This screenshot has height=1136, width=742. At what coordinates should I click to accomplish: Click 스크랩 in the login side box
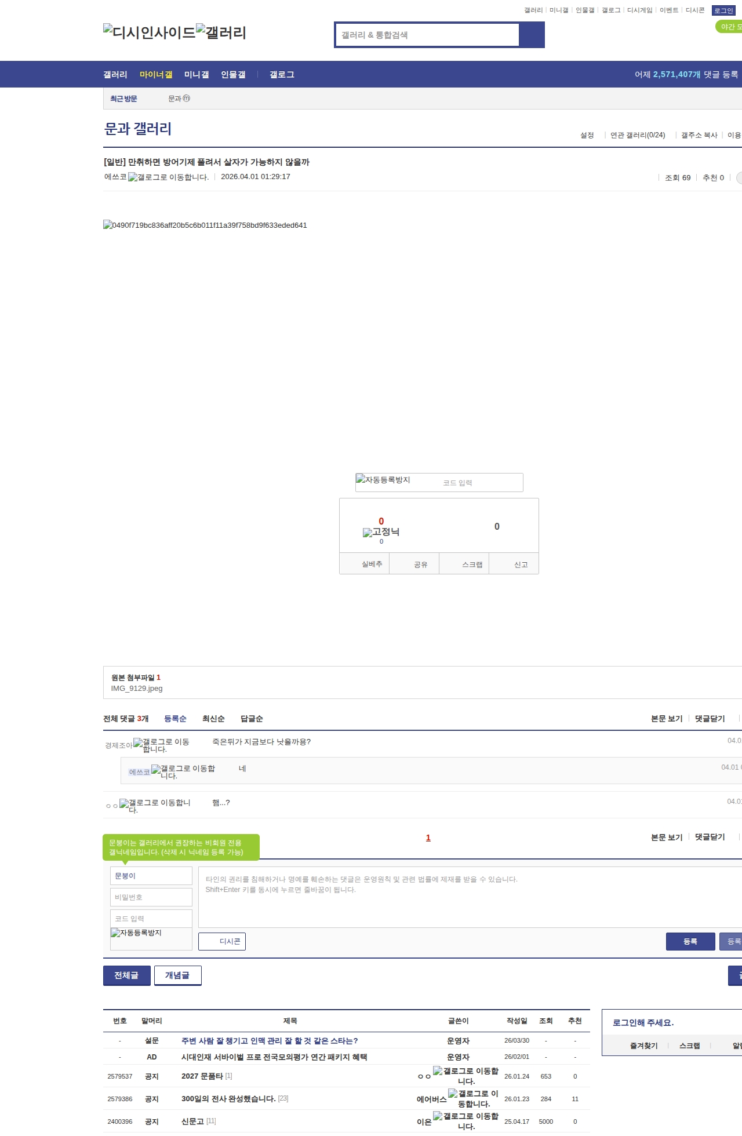tap(690, 1046)
